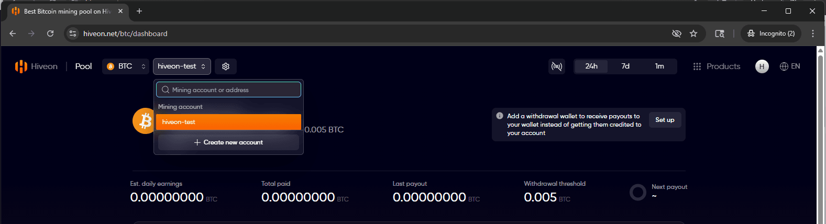Open the Products grid menu
826x224 pixels.
pos(717,66)
